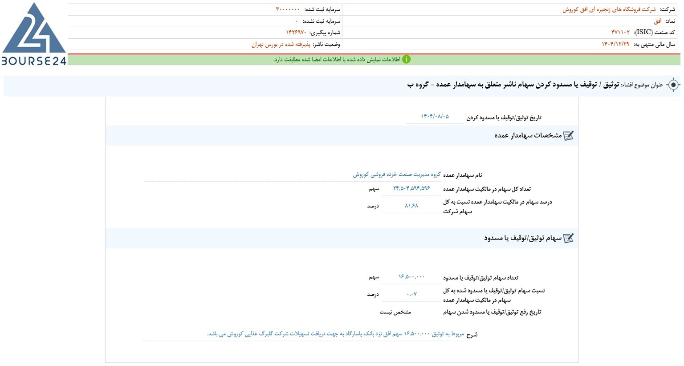
Task: Click the section header 'سهام توثیق/توقیف یا مسدود'
Action: click(x=523, y=238)
